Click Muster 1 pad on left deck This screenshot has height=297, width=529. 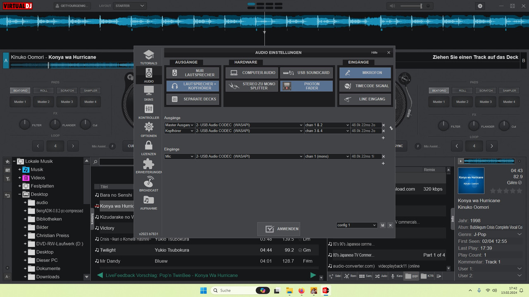coord(20,102)
